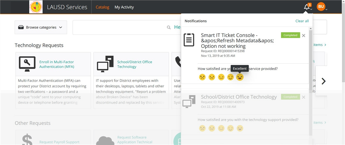Clear all notifications

coord(302,21)
